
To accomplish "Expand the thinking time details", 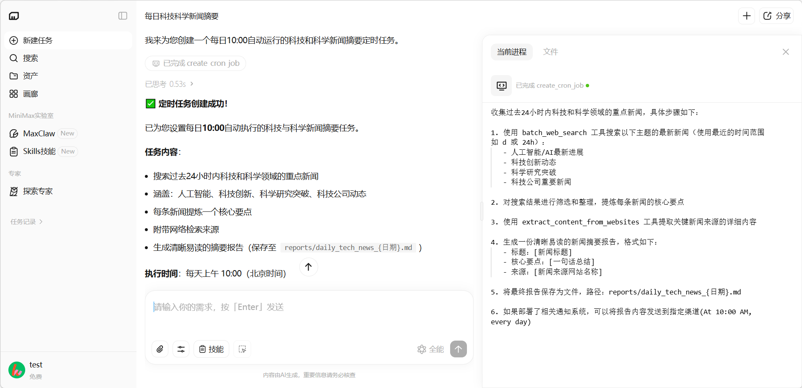I will tap(169, 84).
